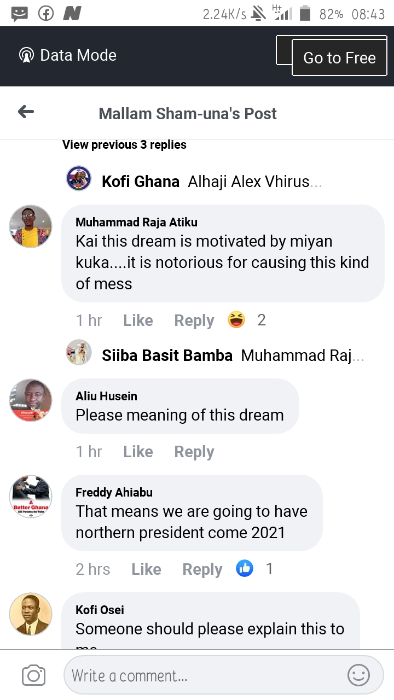The image size is (394, 700).
Task: Open Kofi Osei's profile picture
Action: [x=31, y=614]
